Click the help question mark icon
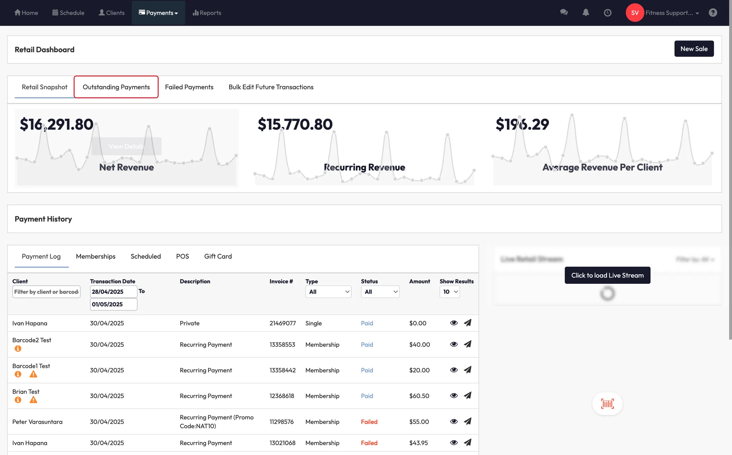Screen dimensions: 732x455 tap(713, 13)
